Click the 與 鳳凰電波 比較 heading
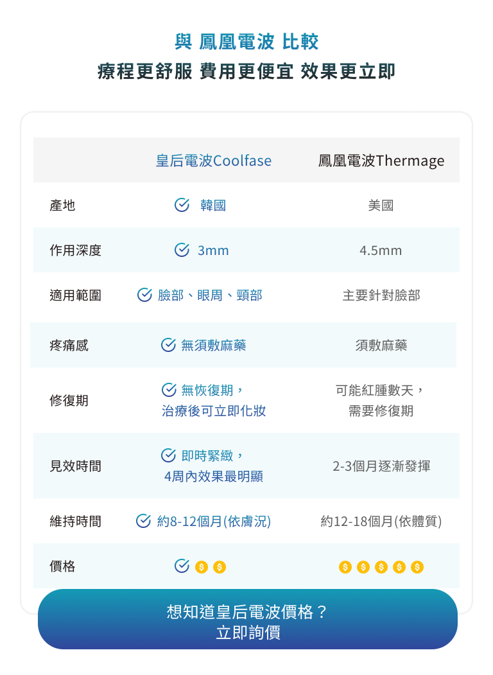493x675 pixels. pyautogui.click(x=246, y=42)
